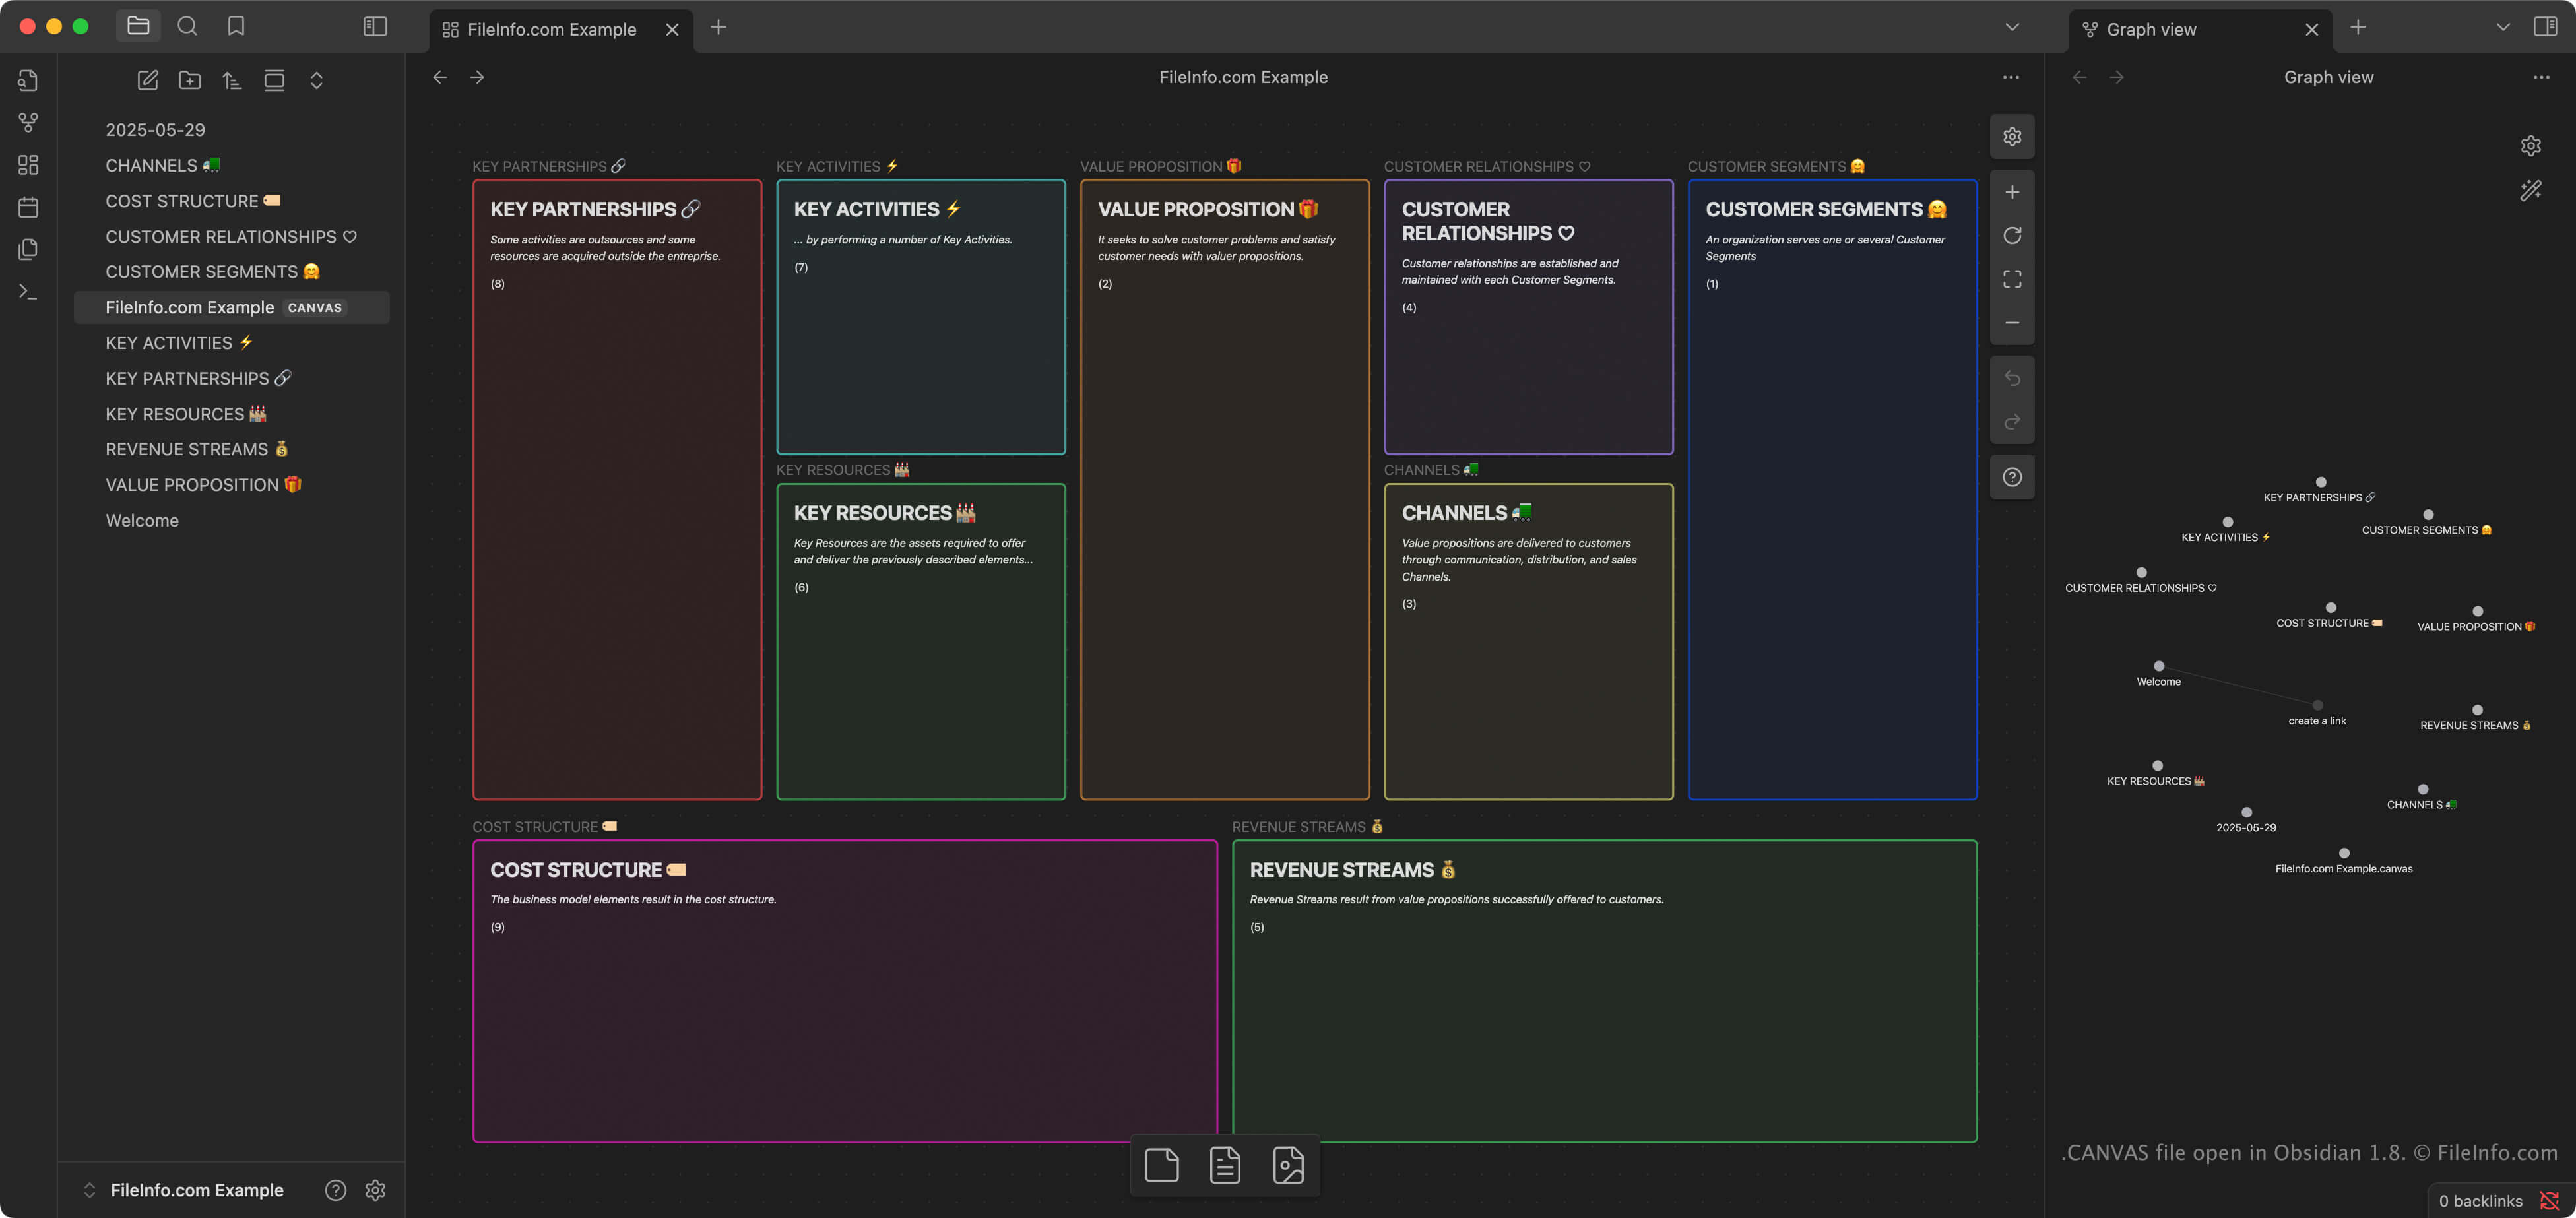Zoom out on the canvas

click(x=2012, y=322)
